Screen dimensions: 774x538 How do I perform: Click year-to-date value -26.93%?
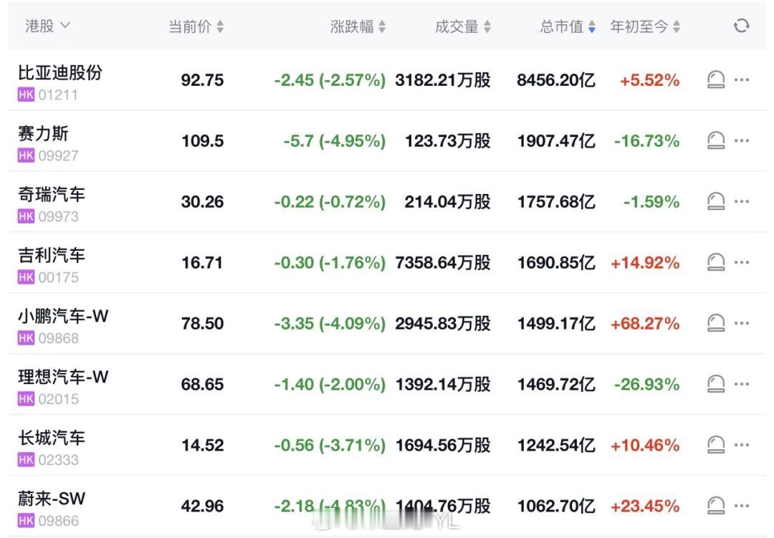(646, 384)
